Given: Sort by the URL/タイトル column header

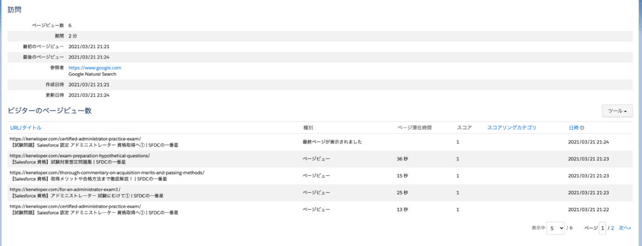Looking at the screenshot, I should 26,128.
